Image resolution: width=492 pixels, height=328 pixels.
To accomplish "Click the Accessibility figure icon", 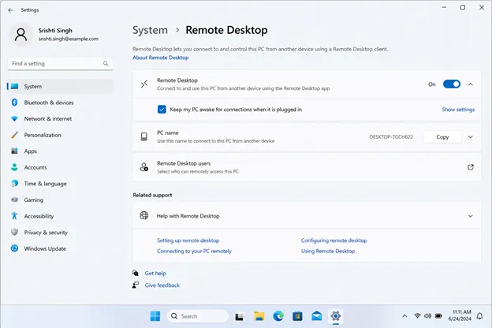I will coord(14,216).
